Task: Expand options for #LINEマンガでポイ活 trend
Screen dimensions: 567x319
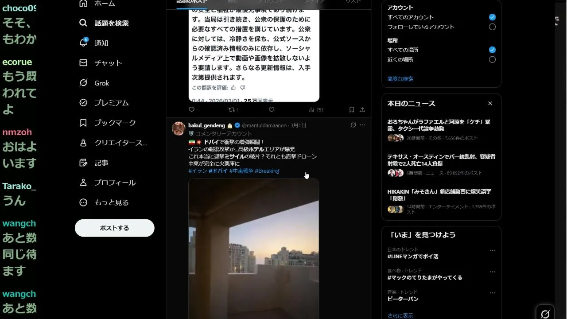Action: pyautogui.click(x=492, y=251)
